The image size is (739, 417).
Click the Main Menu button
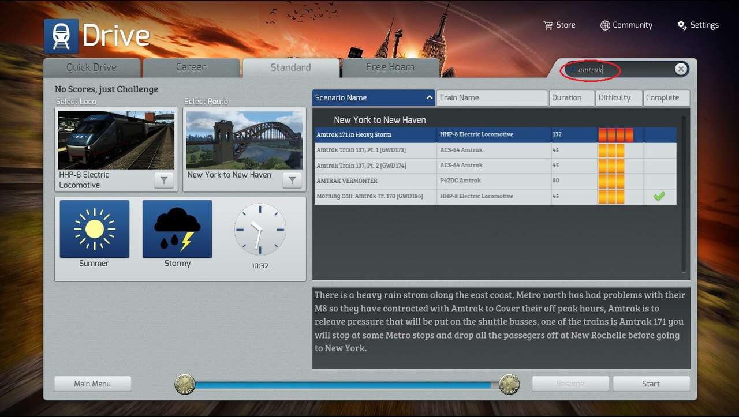point(92,384)
